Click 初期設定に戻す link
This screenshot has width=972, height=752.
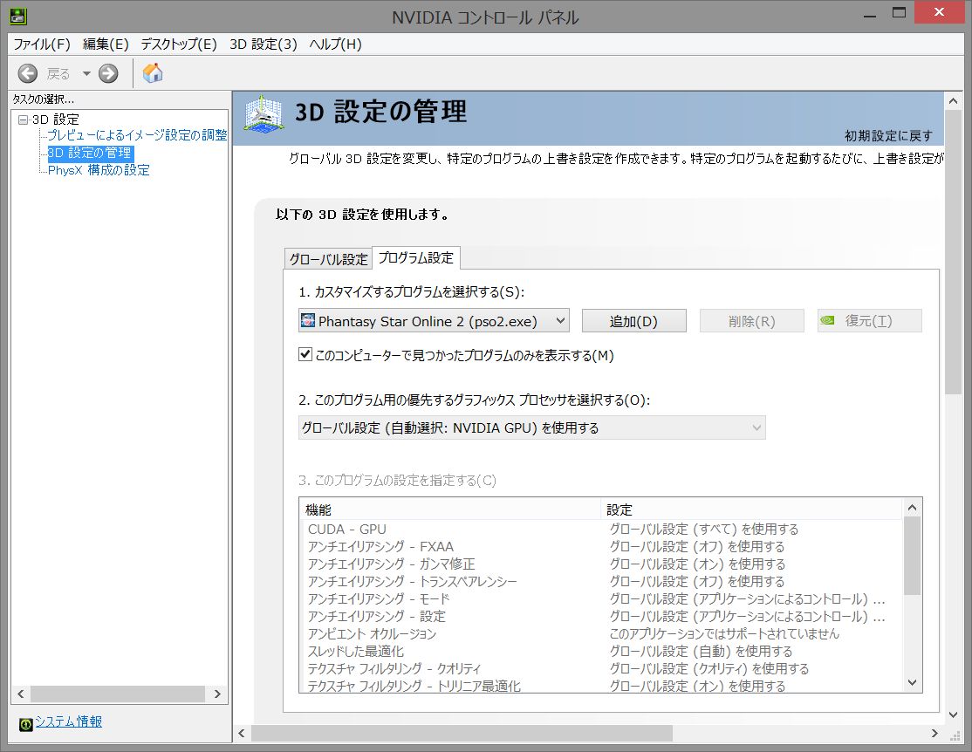pos(888,136)
